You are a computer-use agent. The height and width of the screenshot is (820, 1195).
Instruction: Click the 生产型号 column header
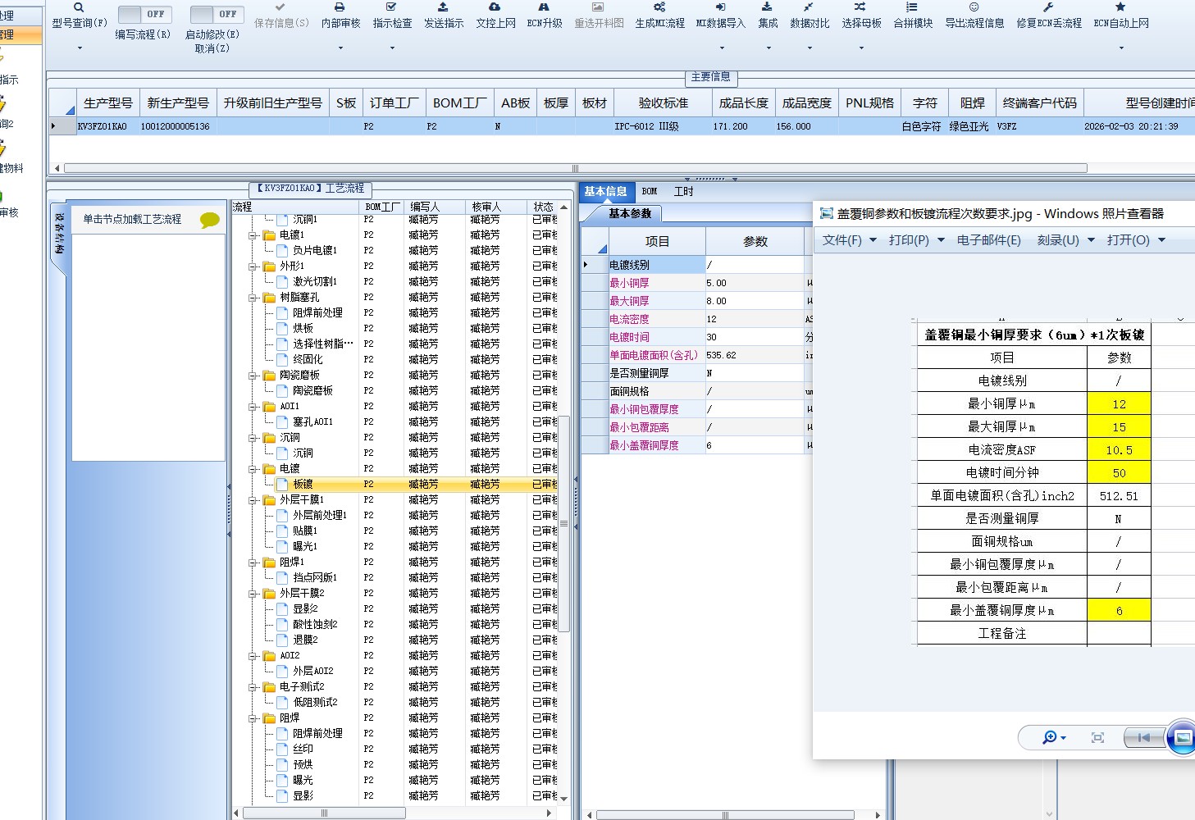[108, 103]
